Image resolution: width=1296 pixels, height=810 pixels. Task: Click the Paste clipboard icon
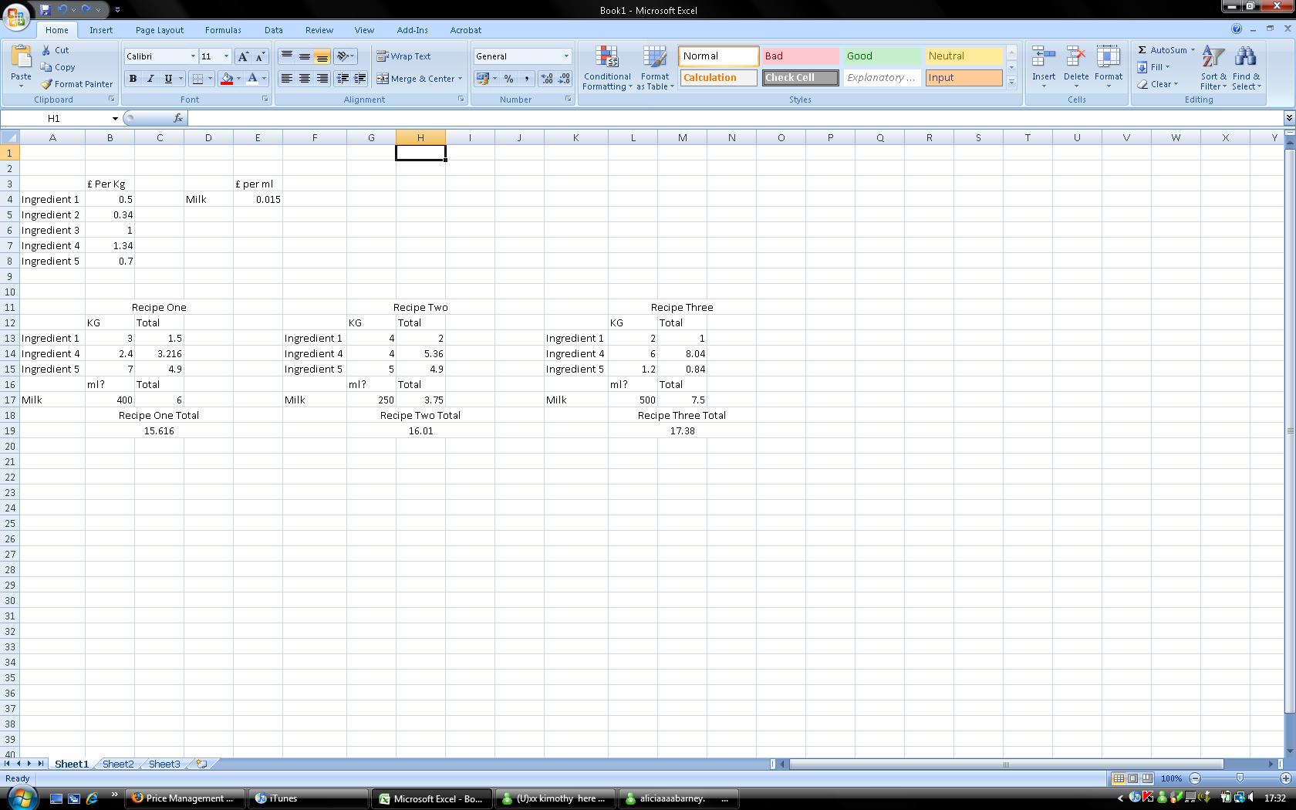[21, 57]
